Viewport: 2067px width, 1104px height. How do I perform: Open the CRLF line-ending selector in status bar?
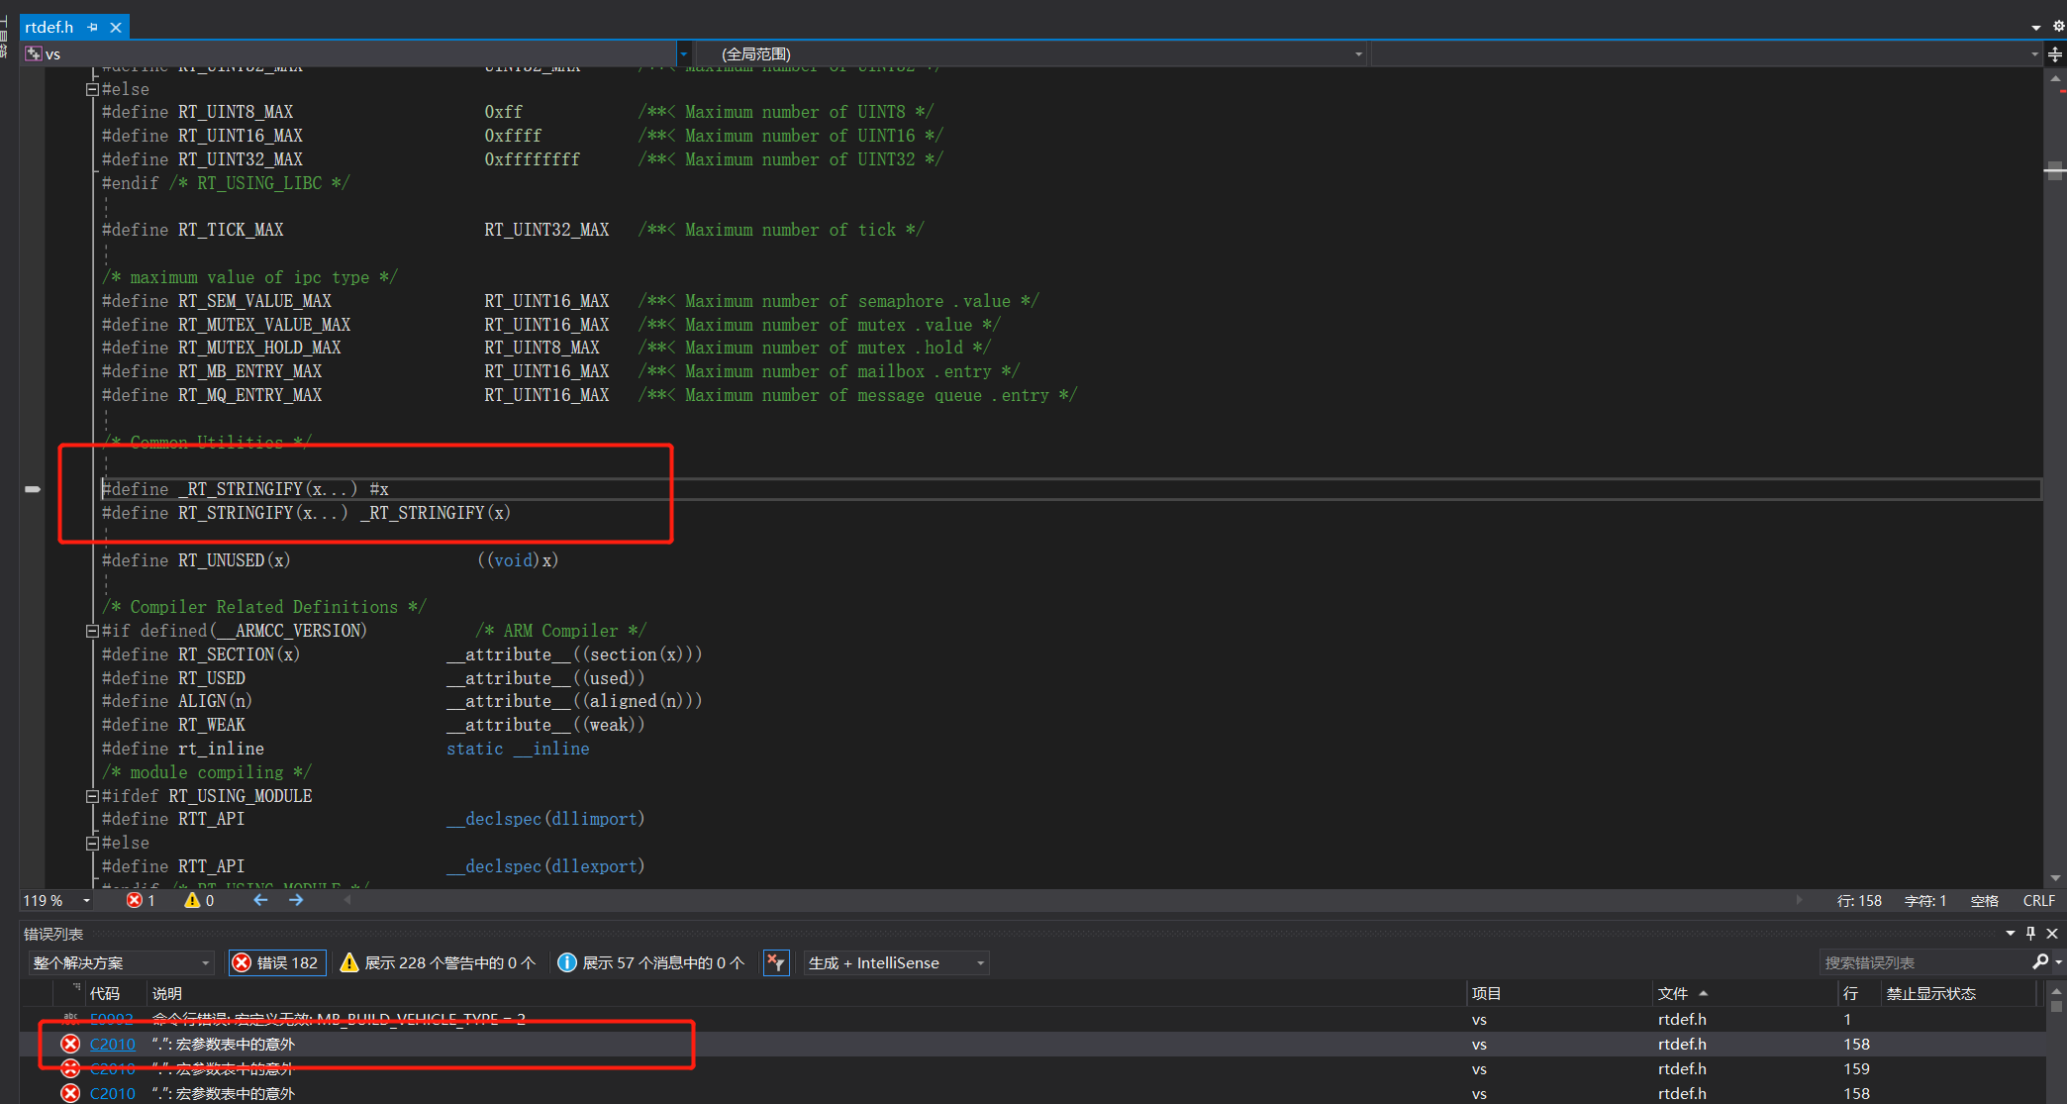[x=2038, y=900]
